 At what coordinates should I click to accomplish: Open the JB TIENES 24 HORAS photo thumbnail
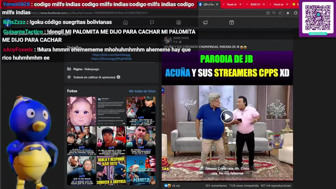(x=141, y=141)
